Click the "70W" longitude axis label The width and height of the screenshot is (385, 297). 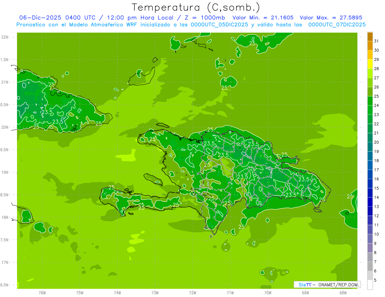tap(268, 293)
